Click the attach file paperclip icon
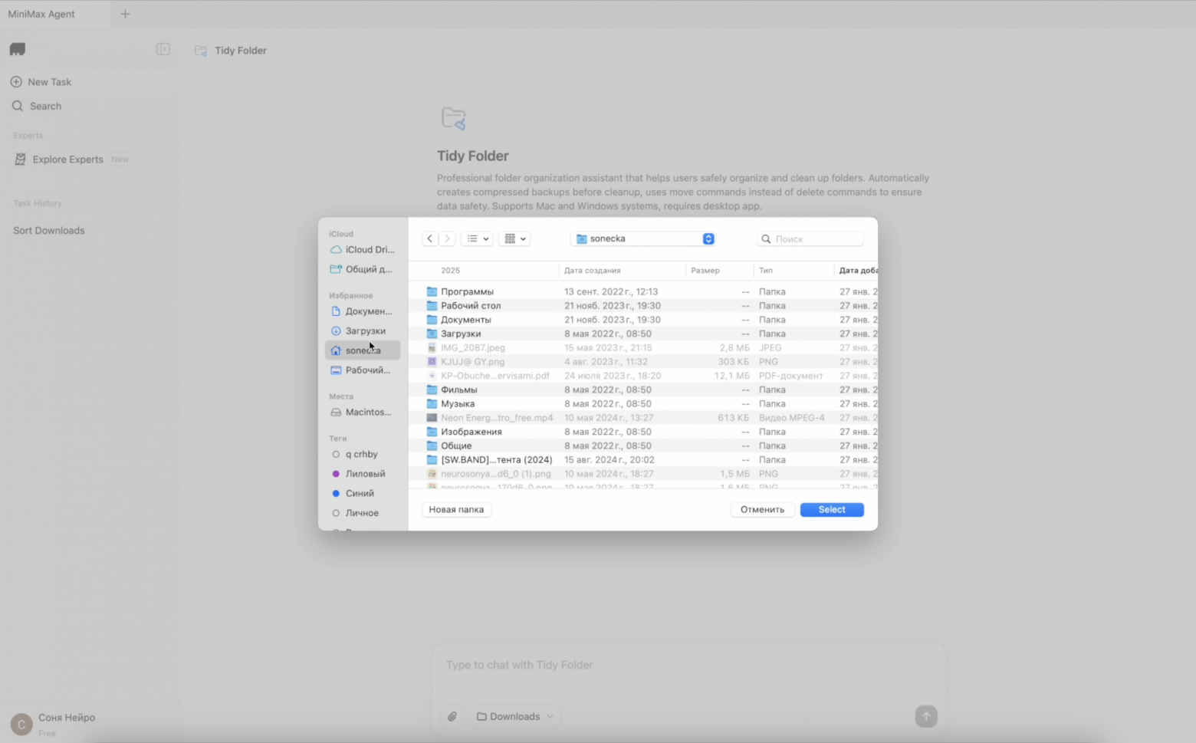Screen dimensions: 1196x743 coord(452,716)
